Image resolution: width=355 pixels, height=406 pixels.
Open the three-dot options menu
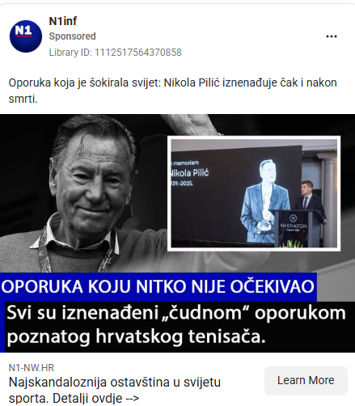click(x=332, y=36)
